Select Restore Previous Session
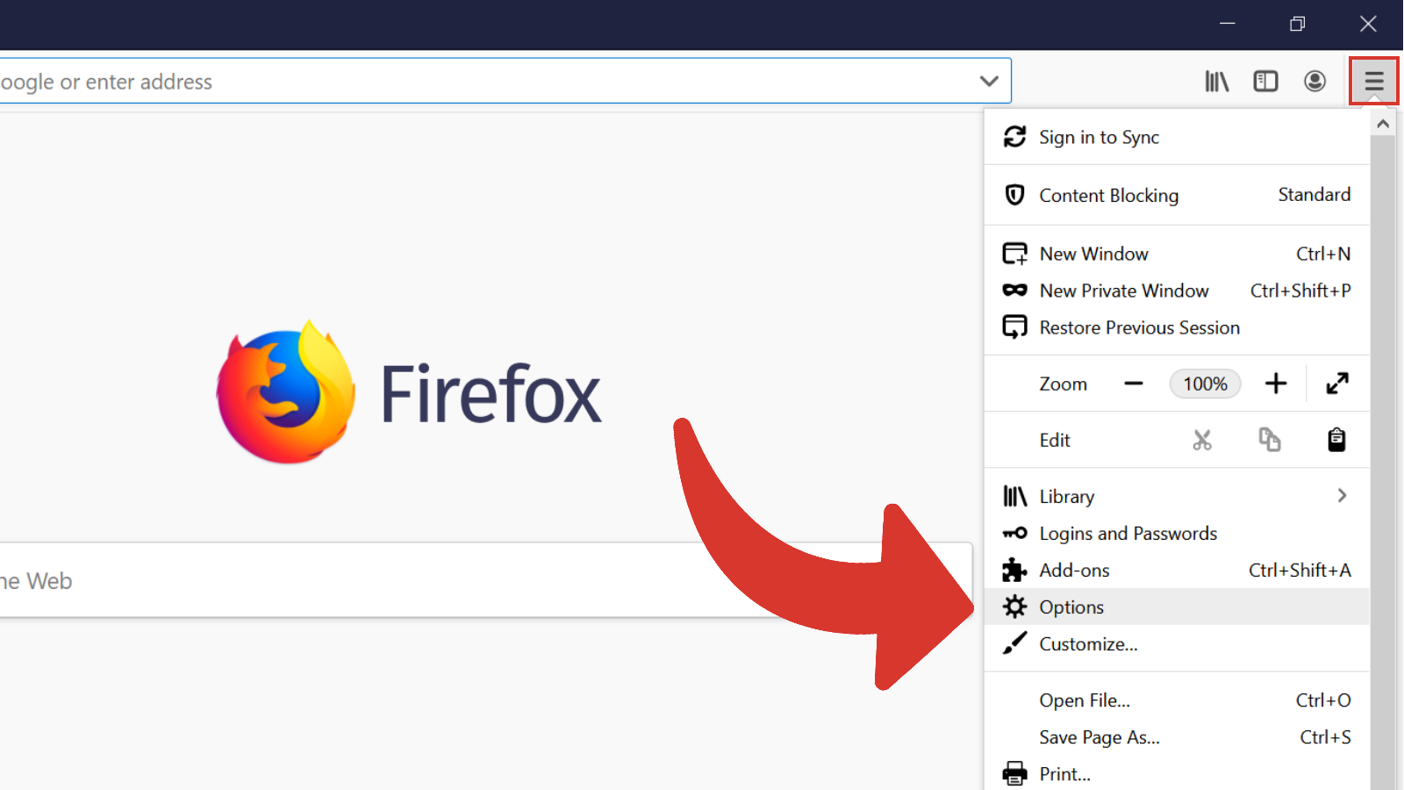The image size is (1404, 790). point(1139,327)
